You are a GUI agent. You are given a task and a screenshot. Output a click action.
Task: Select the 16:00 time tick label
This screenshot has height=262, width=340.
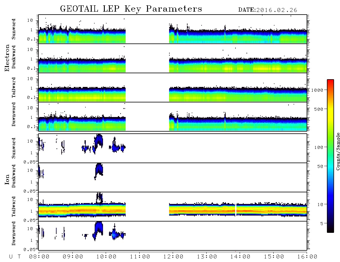307,257
